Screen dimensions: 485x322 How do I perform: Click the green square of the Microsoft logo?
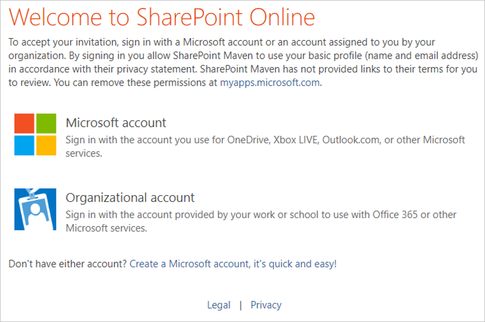point(46,124)
